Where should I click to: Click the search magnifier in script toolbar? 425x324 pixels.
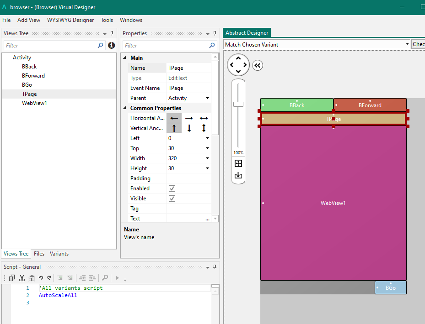click(x=105, y=277)
